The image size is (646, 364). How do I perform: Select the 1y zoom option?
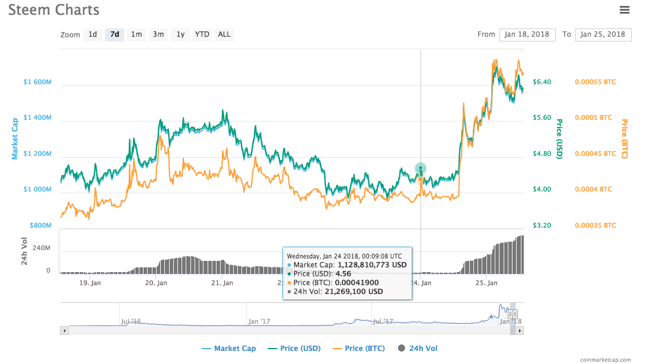coord(180,34)
